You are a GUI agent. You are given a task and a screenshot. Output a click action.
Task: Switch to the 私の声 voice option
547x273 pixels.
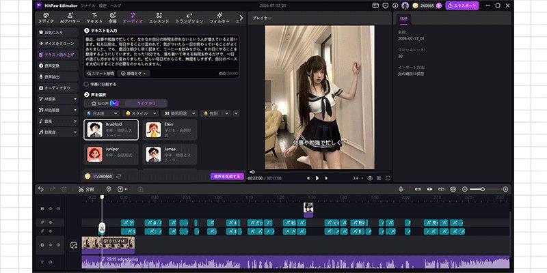105,104
